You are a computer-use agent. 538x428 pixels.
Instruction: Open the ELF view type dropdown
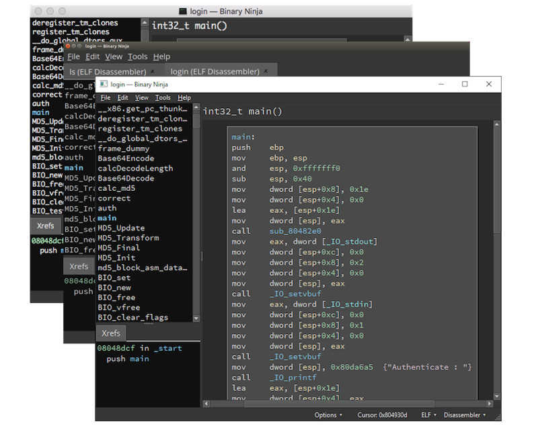[x=428, y=415]
